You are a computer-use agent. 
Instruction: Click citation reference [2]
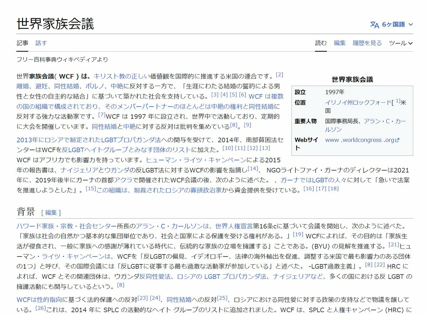(x=280, y=75)
